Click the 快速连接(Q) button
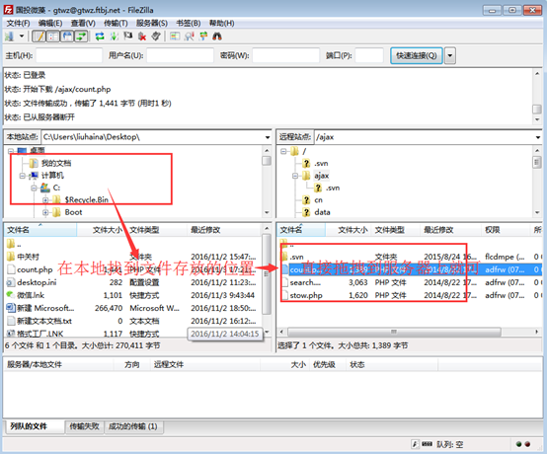The height and width of the screenshot is (454, 547). click(417, 55)
